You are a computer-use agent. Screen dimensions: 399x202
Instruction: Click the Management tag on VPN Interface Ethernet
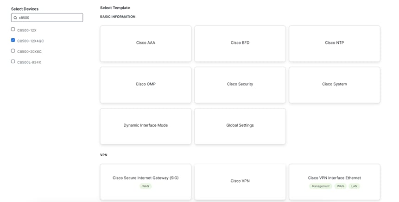[x=321, y=186]
